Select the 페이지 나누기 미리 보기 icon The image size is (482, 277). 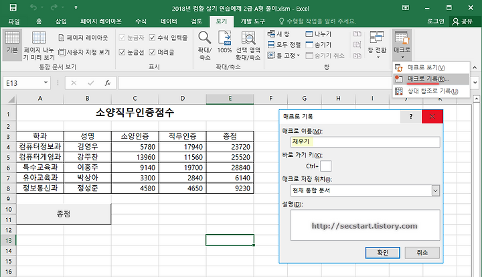[x=39, y=46]
